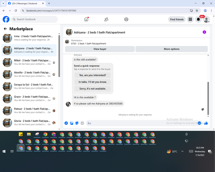Show hidden system tray icons chevron
This screenshot has height=172, width=215.
coord(182,151)
